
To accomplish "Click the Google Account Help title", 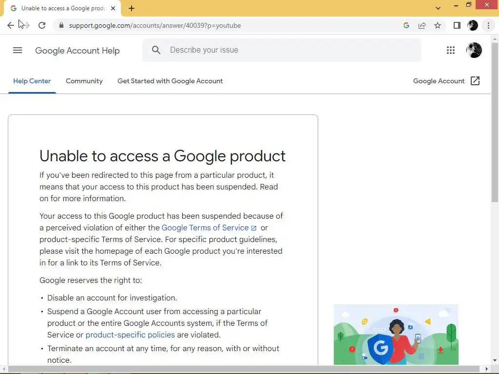I will click(77, 51).
